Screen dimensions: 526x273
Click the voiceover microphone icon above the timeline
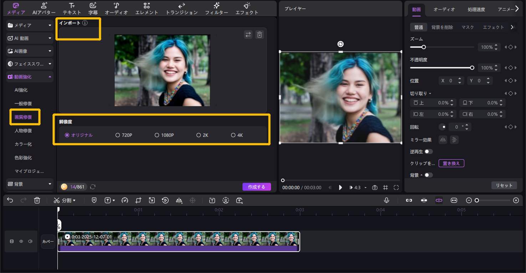(x=387, y=200)
